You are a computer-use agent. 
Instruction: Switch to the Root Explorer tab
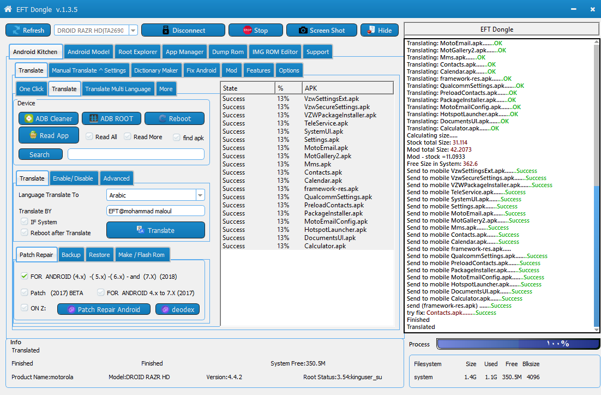(137, 52)
